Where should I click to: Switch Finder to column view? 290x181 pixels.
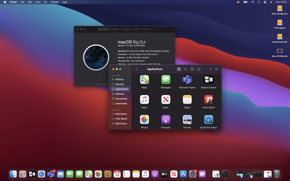click(x=192, y=69)
